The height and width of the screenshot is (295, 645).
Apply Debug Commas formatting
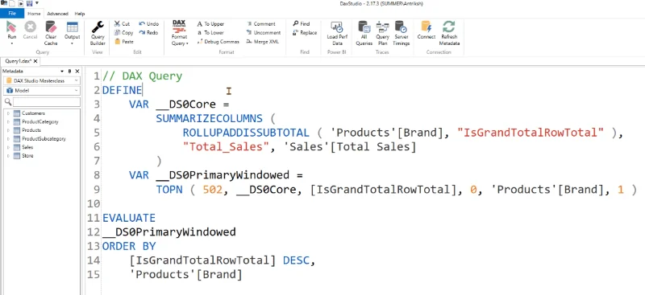pyautogui.click(x=218, y=42)
